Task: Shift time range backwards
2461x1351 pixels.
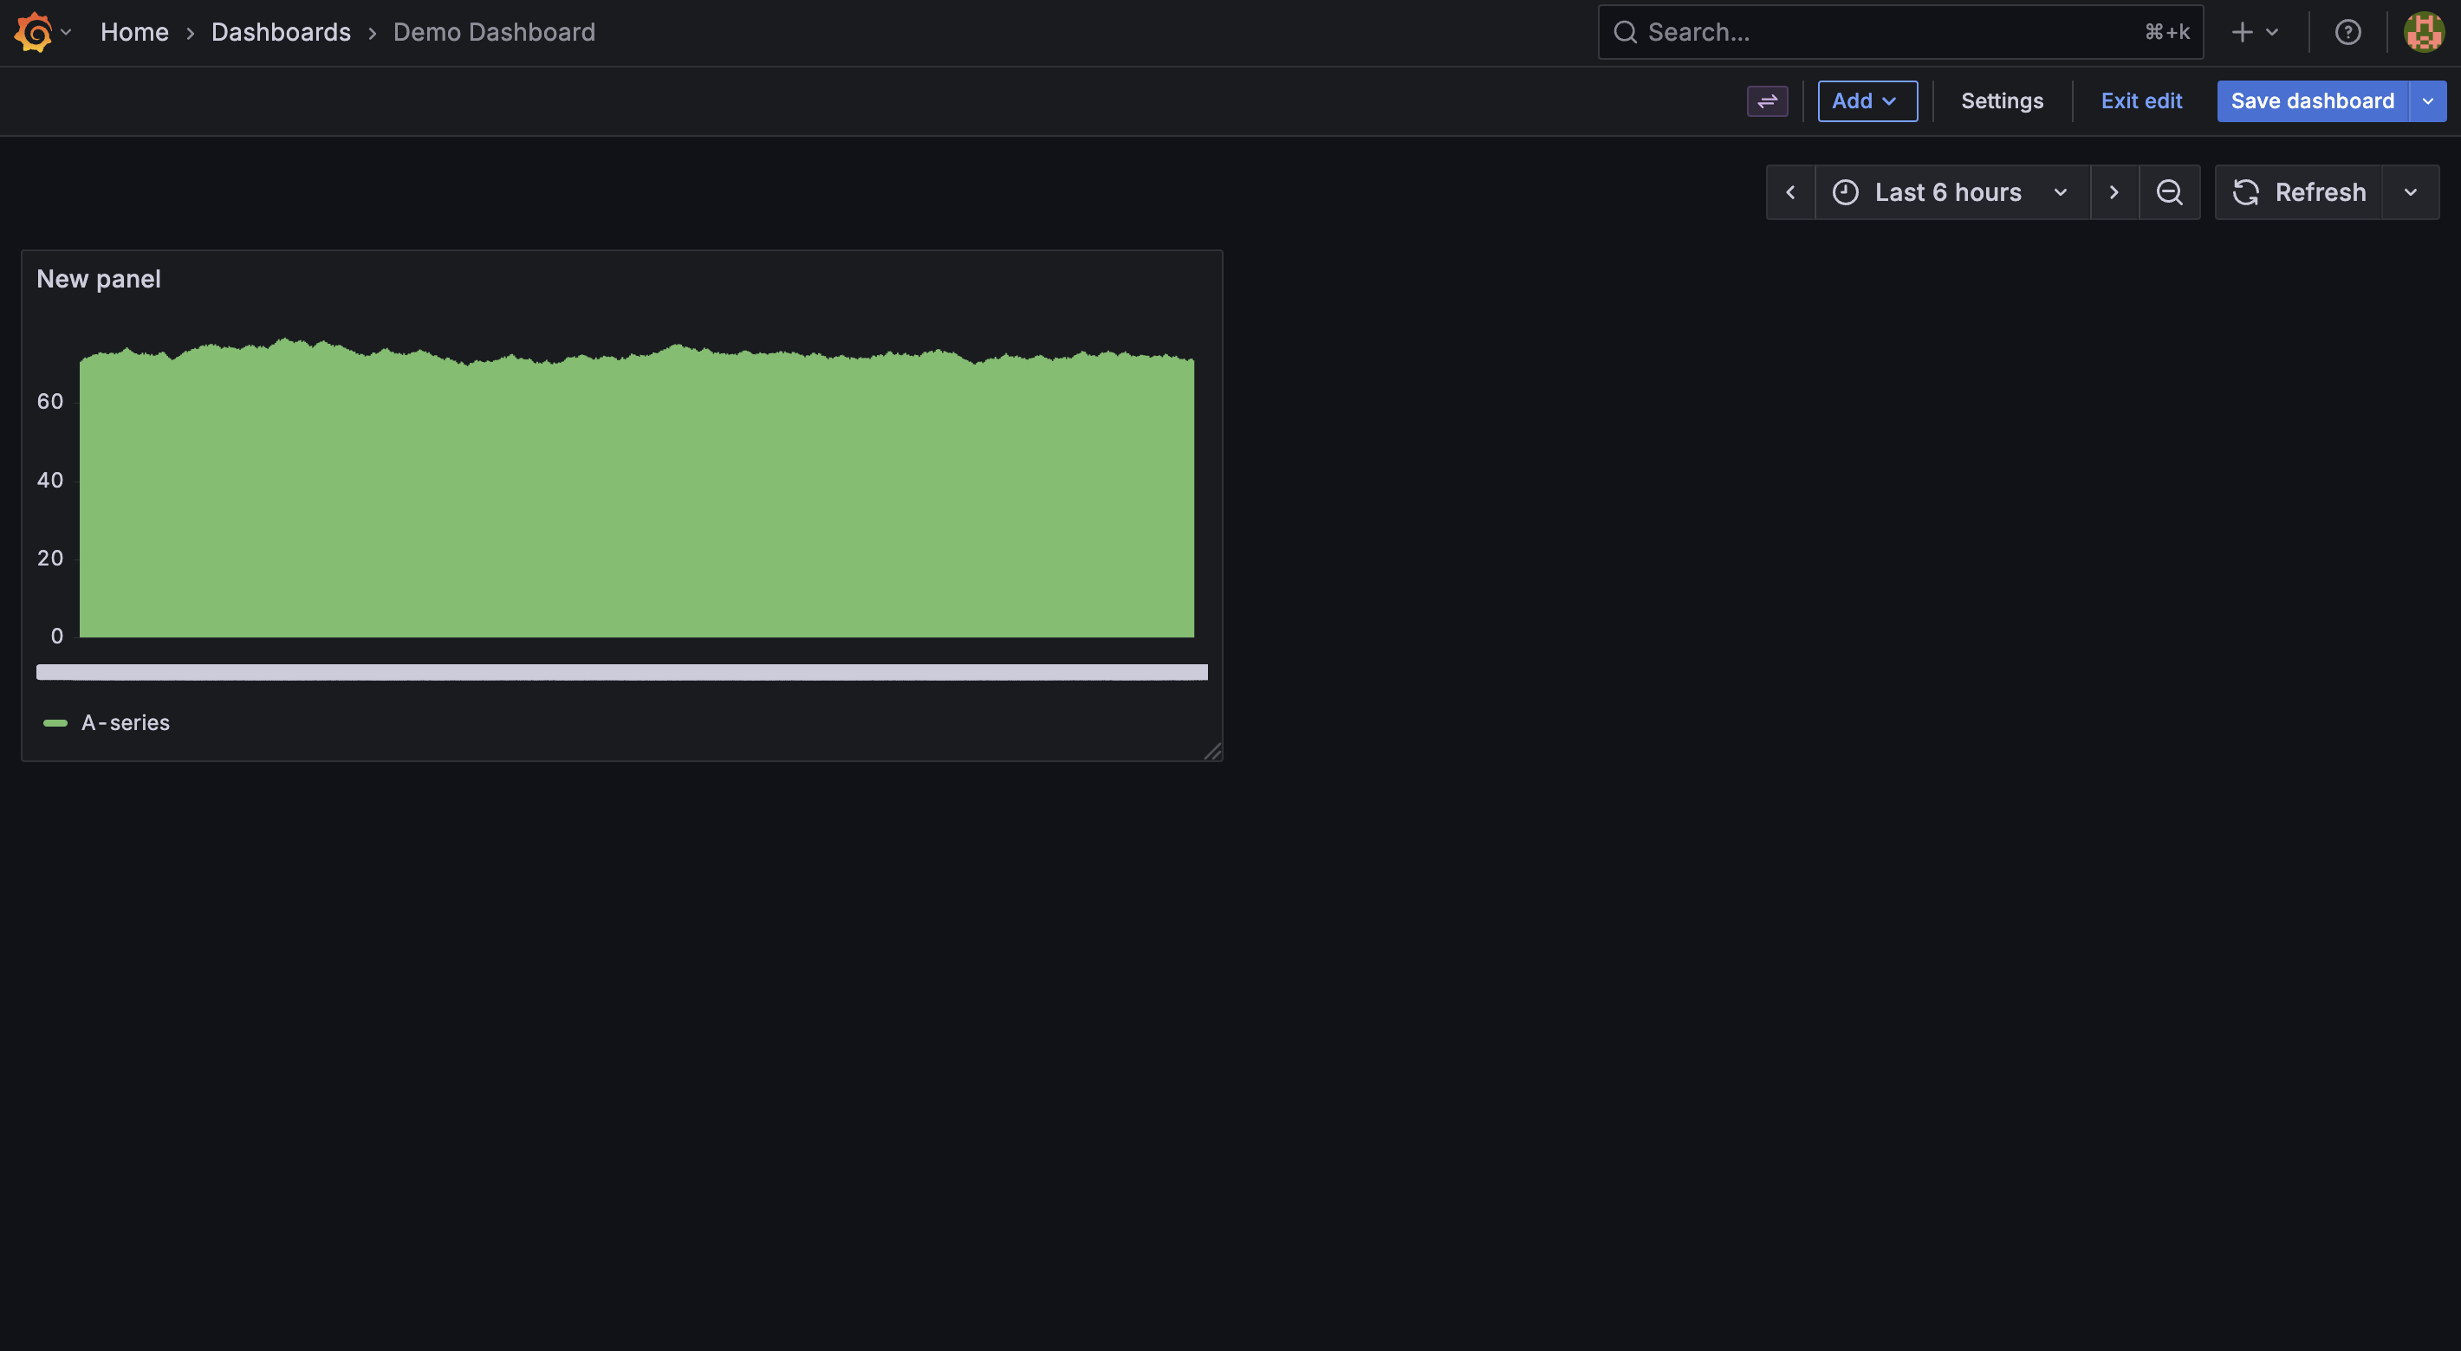Action: tap(1790, 193)
